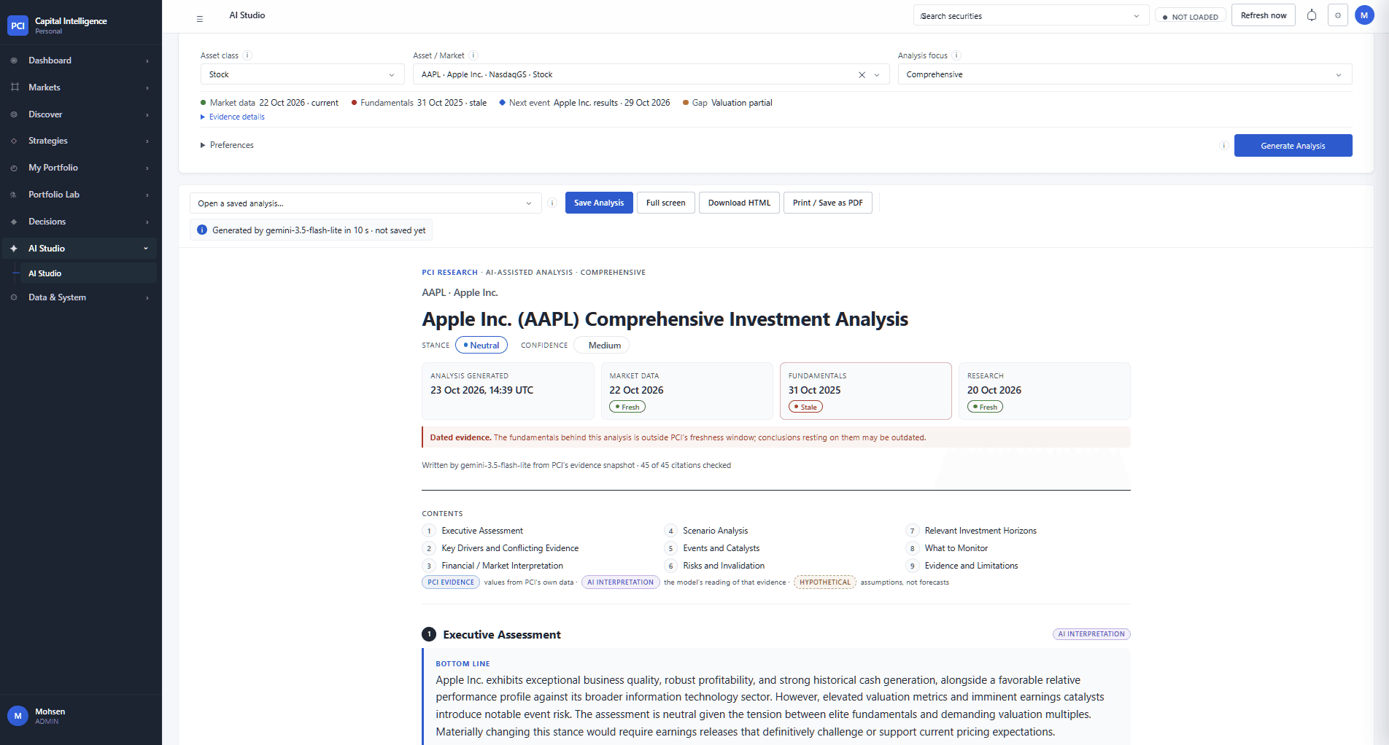Click the Save Analysis button

click(x=599, y=203)
